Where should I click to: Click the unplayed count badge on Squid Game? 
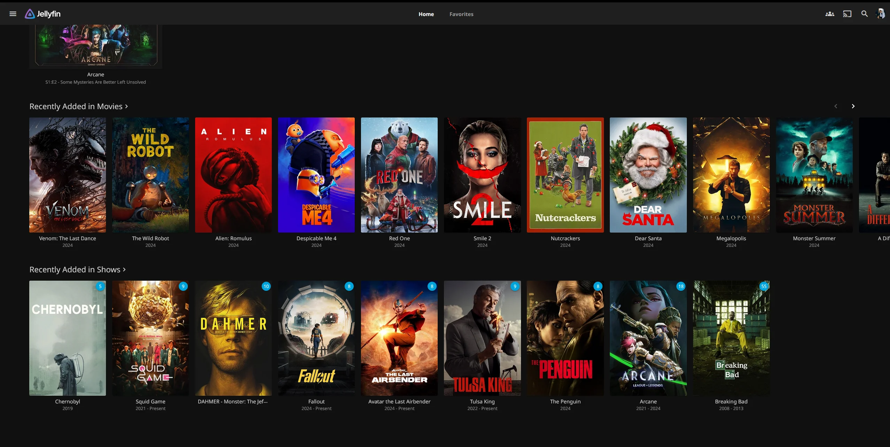point(183,286)
